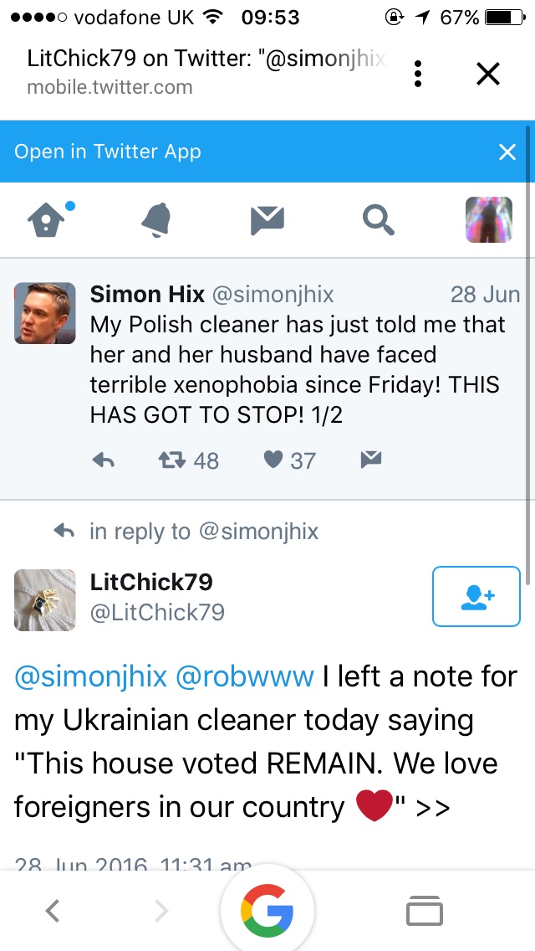Dismiss the Open in Twitter App banner
535x951 pixels.
507,152
